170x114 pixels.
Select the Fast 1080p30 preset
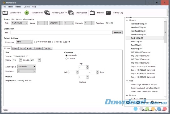137,38
